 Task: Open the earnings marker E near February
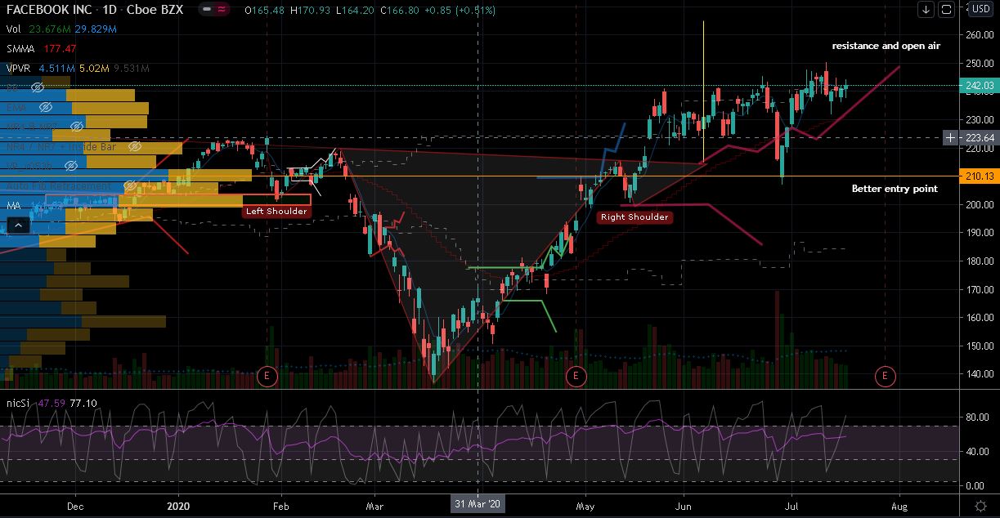coord(267,376)
